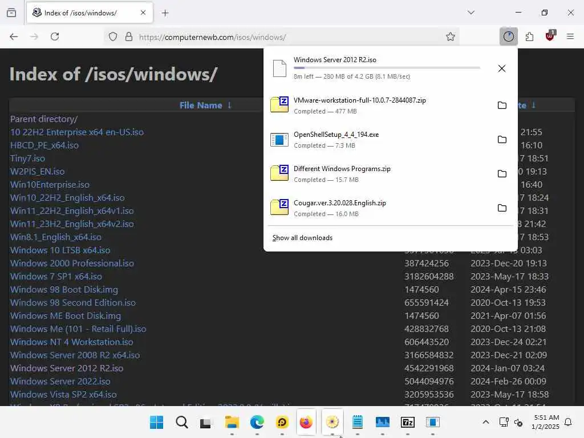Show Cougar.ver.3.20.028.English.zip in folder

click(502, 208)
